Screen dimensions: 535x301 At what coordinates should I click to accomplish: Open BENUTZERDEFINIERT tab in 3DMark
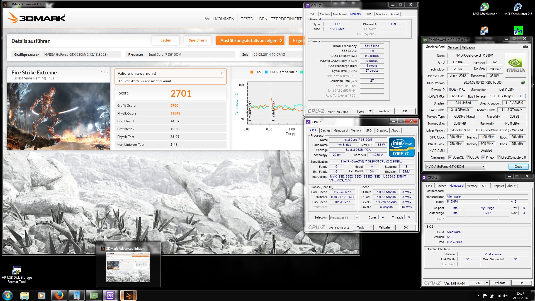[x=280, y=19]
